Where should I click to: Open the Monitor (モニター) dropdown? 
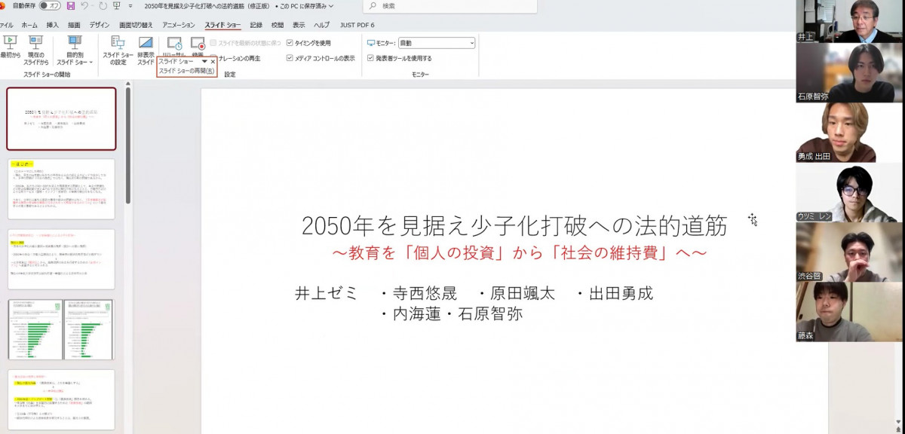(436, 43)
